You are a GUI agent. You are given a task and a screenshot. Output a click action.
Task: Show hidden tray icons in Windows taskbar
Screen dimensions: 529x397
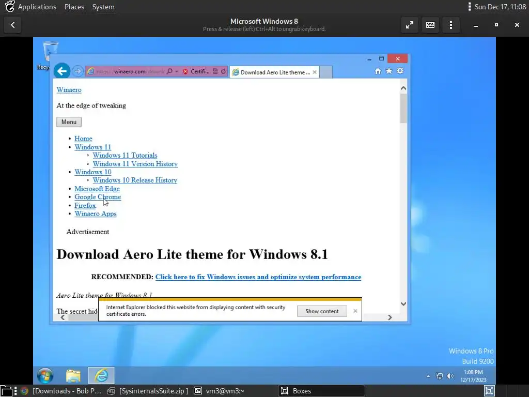428,376
